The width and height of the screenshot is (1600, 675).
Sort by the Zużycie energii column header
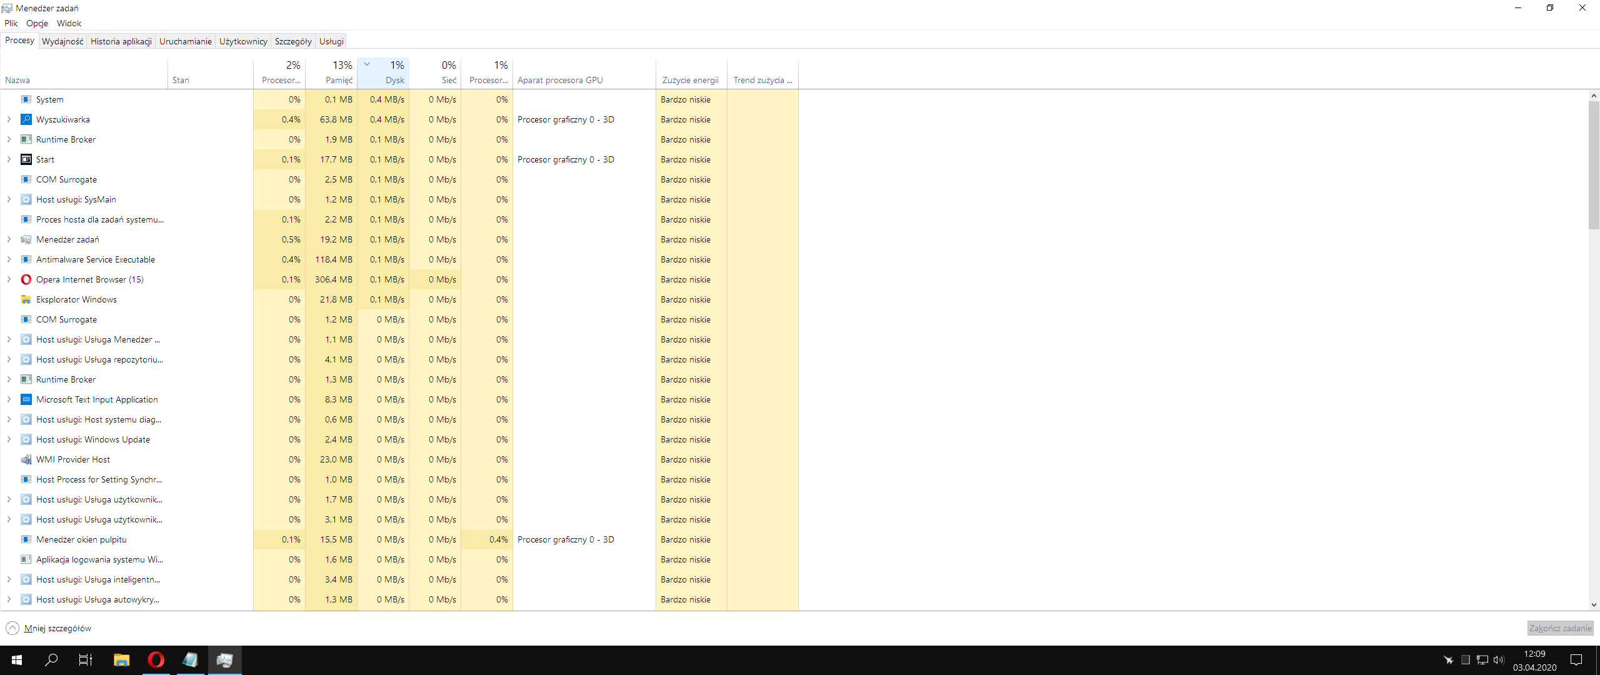[x=691, y=74]
